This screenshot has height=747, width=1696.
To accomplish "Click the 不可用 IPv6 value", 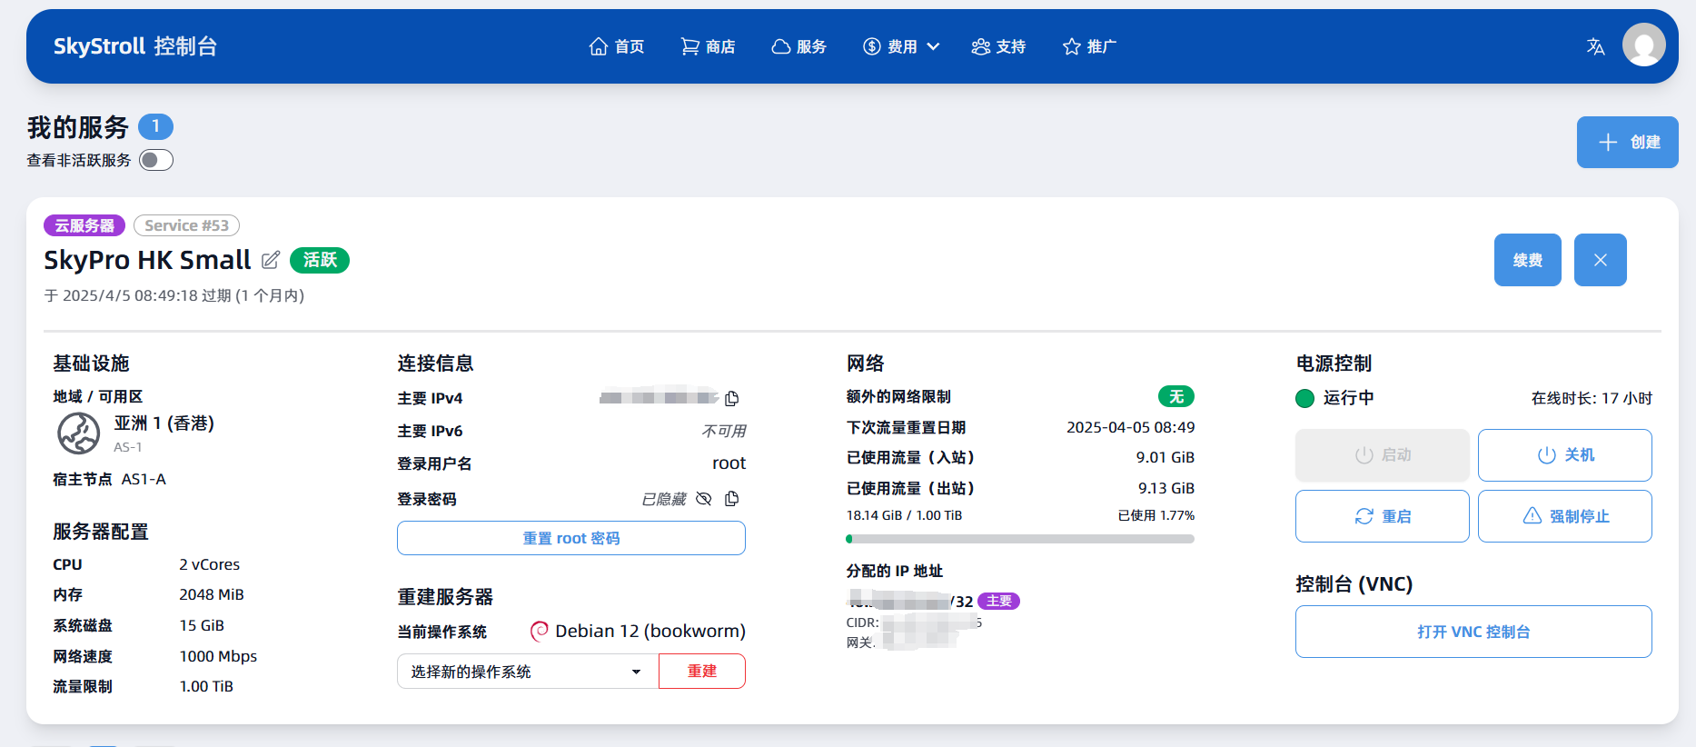I will tap(724, 431).
